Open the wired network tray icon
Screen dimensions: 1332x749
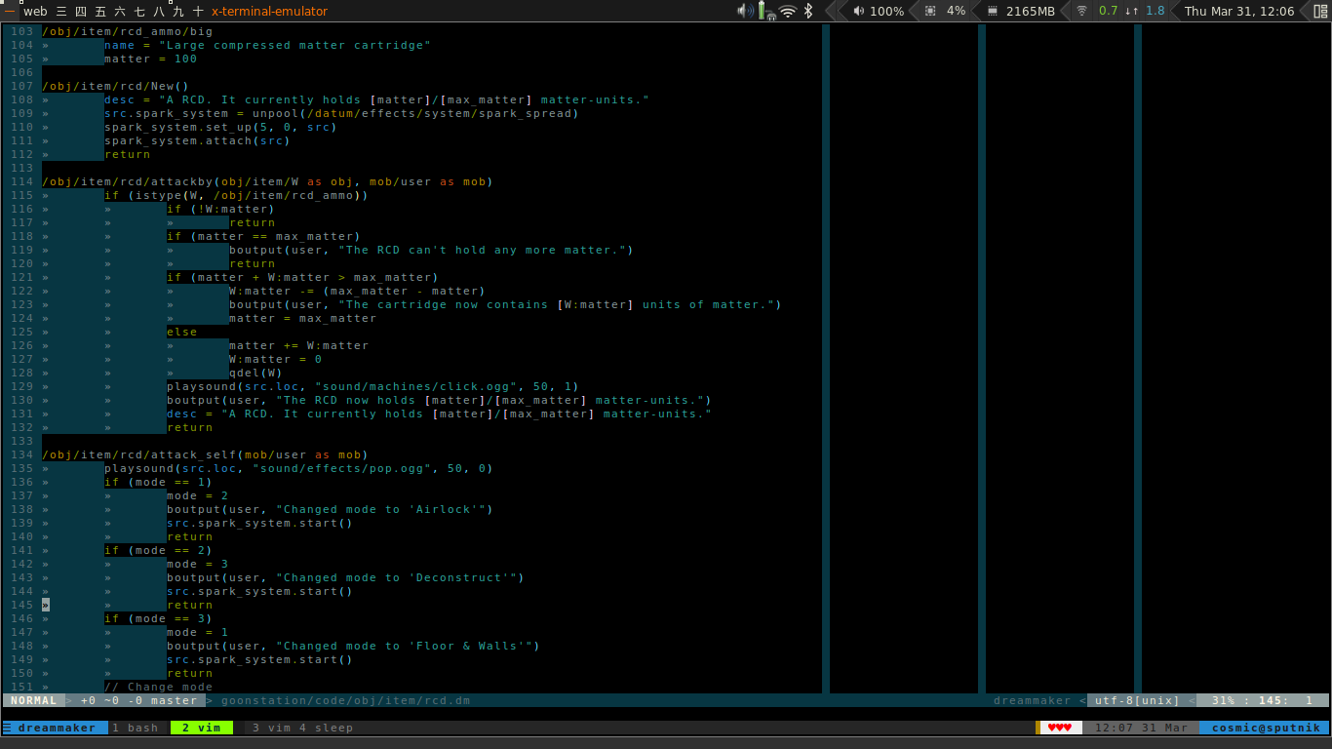point(766,11)
